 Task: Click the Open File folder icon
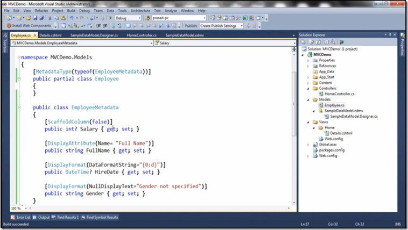pyautogui.click(x=29, y=18)
